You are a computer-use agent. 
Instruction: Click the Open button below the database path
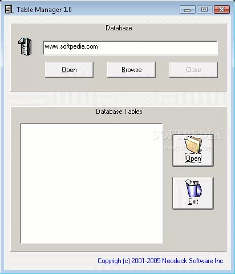69,70
